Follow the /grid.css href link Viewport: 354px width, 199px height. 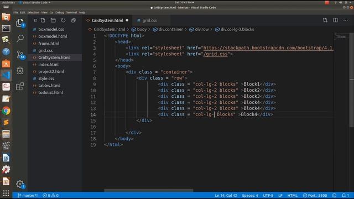tap(215, 54)
